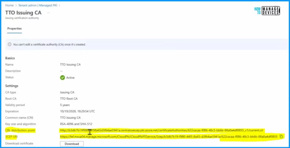Click the '5 years' validity period value

click(65, 105)
